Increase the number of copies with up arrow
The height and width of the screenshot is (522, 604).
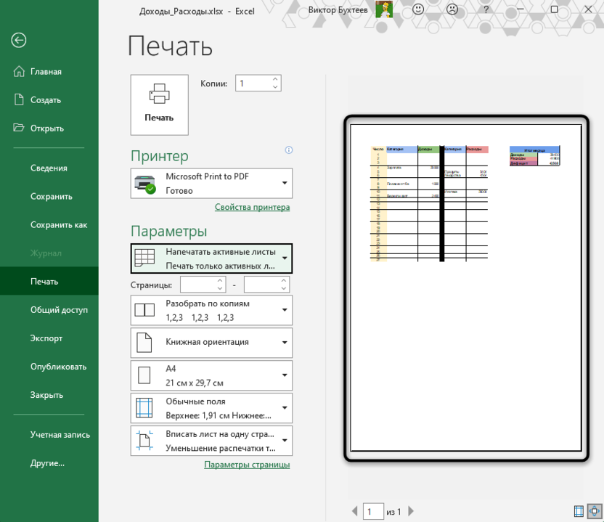pyautogui.click(x=275, y=79)
